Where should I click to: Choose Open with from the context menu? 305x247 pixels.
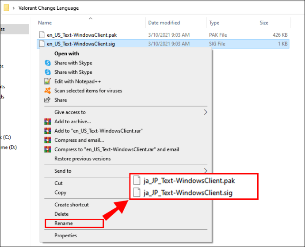click(x=67, y=53)
